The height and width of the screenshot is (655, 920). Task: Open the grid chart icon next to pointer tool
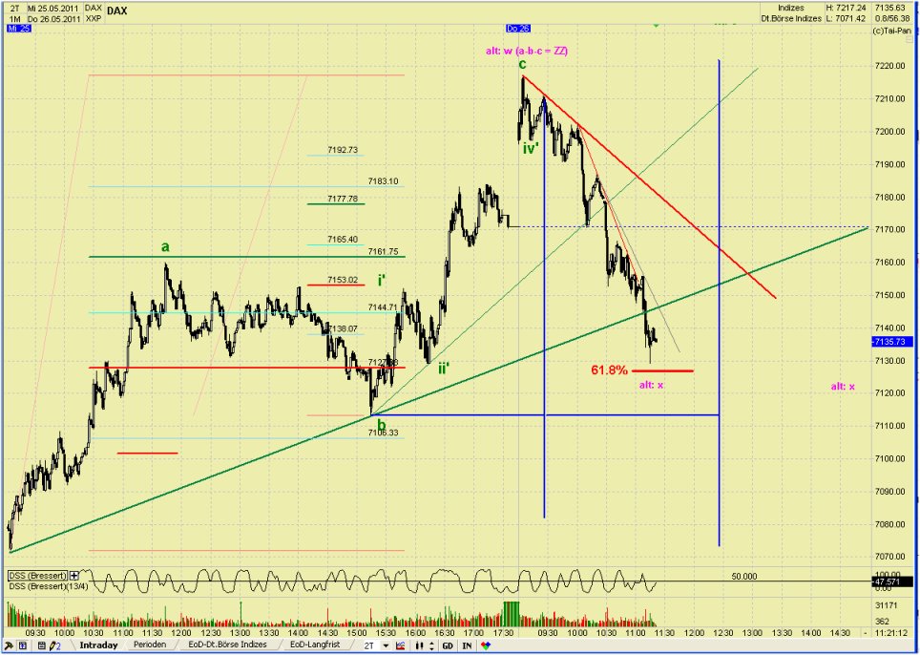pyautogui.click(x=22, y=645)
